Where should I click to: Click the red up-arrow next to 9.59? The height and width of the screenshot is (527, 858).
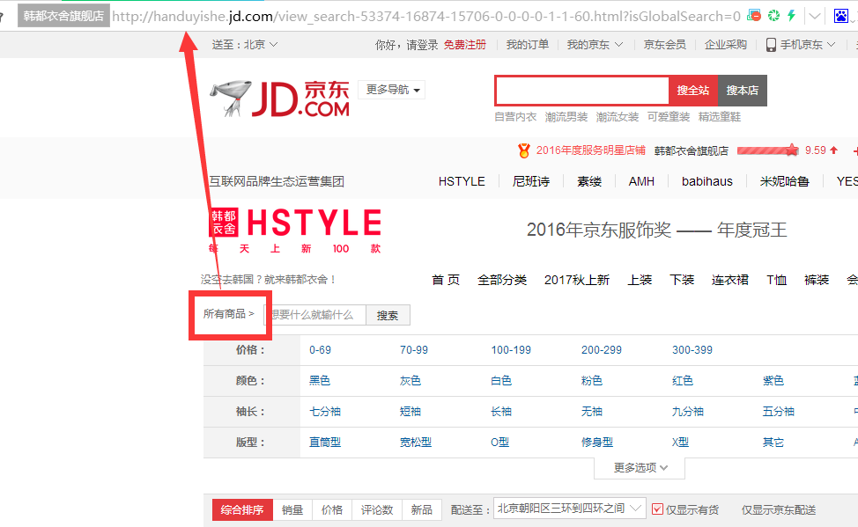[833, 150]
